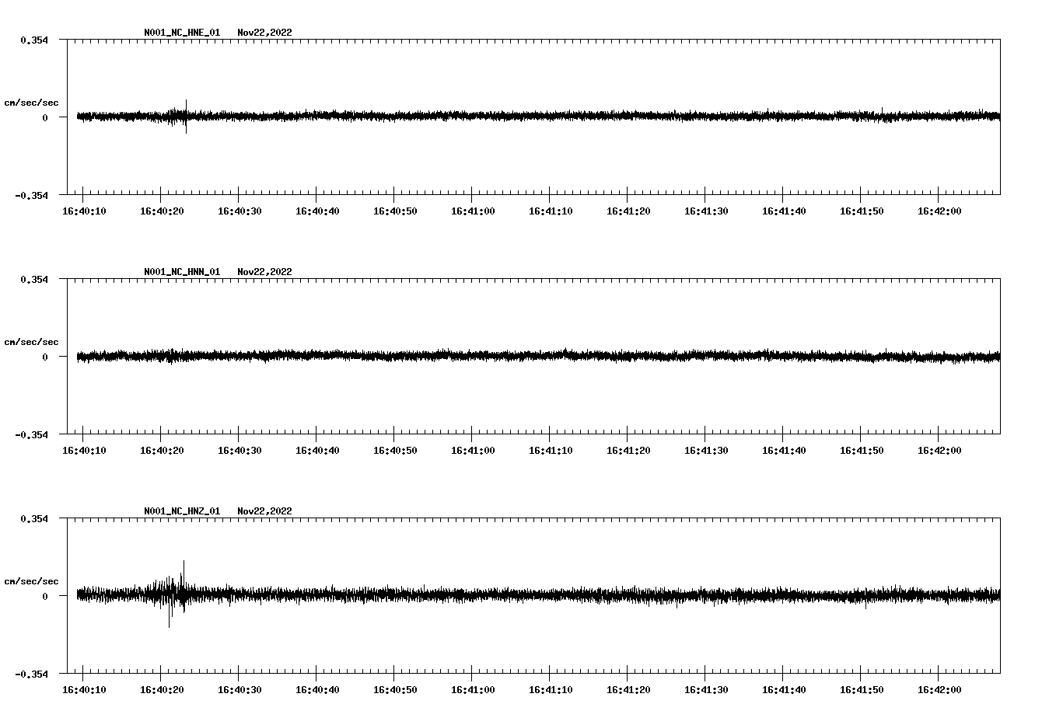Click 16:40:10 time label under HNN plot
The width and height of the screenshot is (1056, 718).
(x=84, y=451)
